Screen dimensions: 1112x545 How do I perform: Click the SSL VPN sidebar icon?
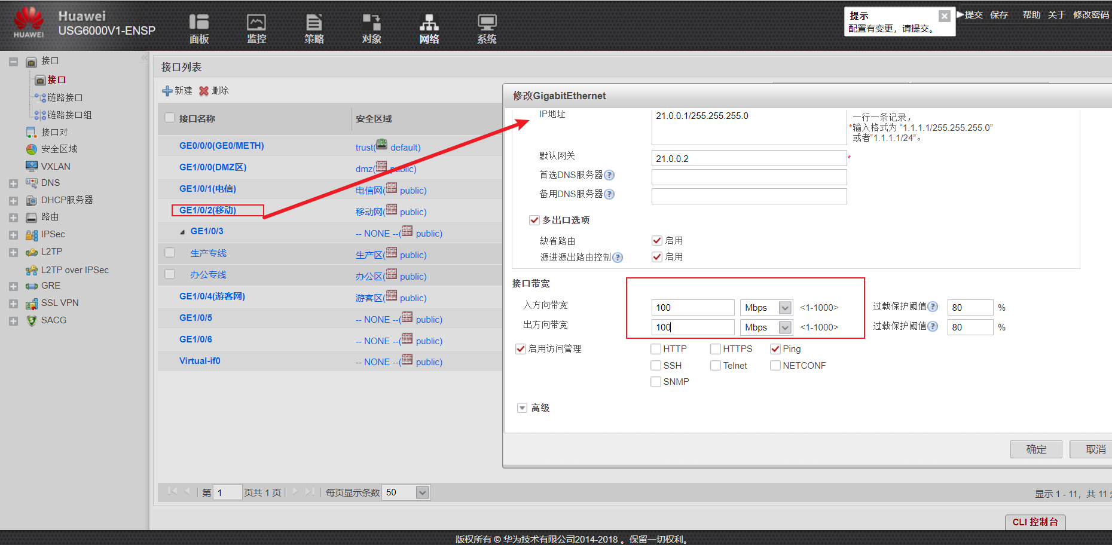click(x=32, y=303)
